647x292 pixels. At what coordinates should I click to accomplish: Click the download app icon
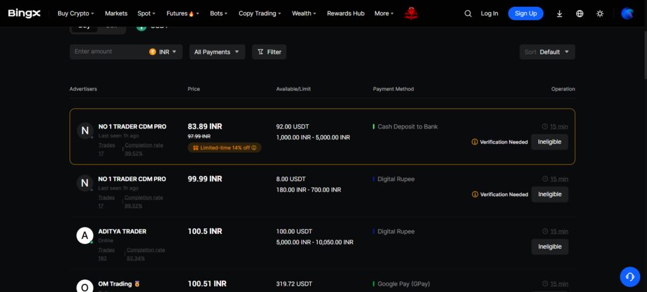tap(560, 13)
